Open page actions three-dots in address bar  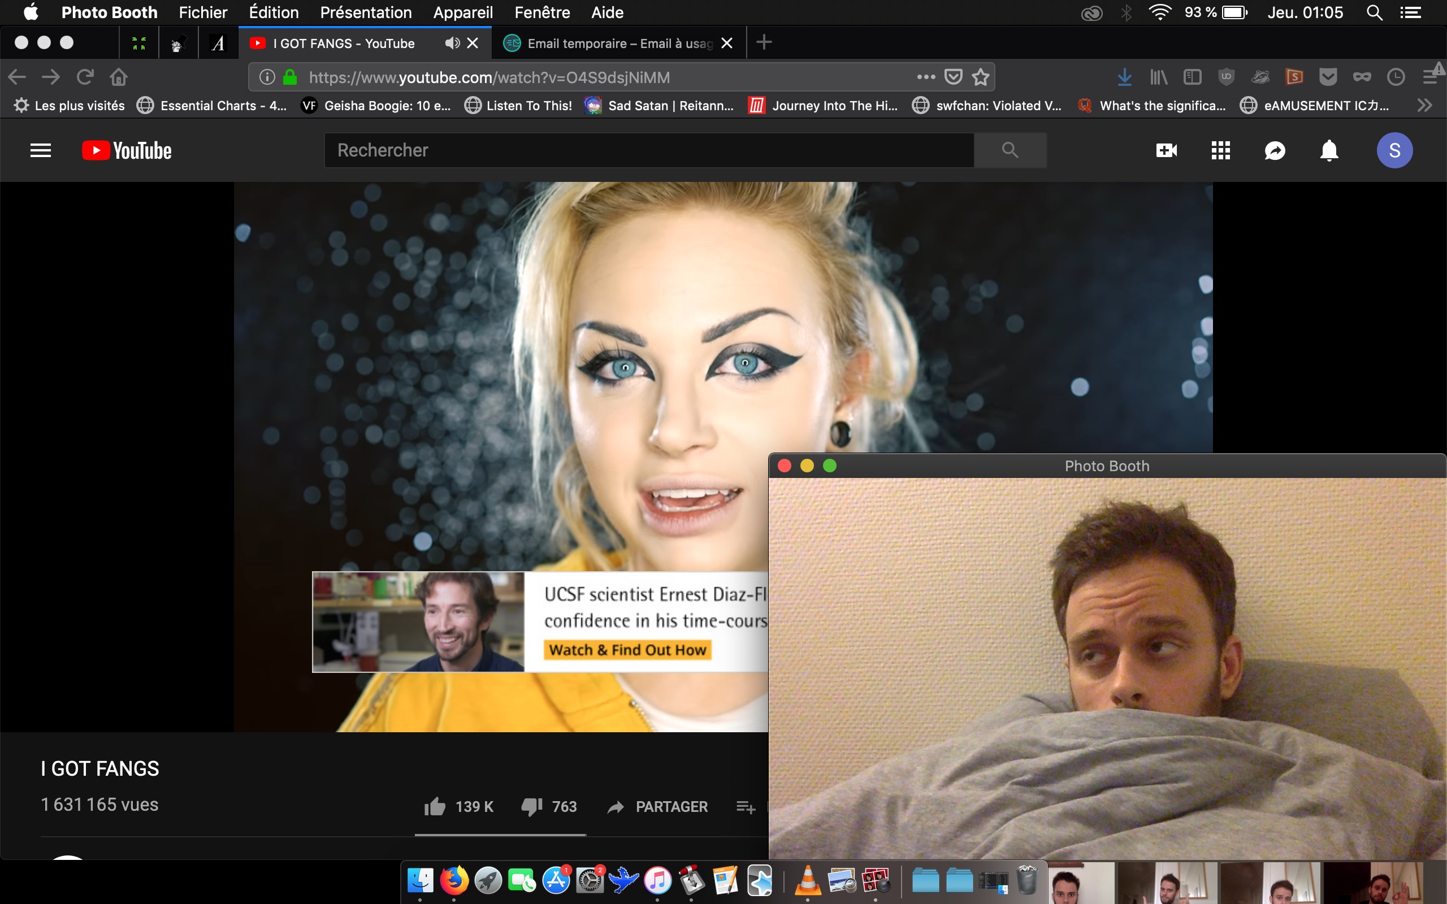pos(926,76)
